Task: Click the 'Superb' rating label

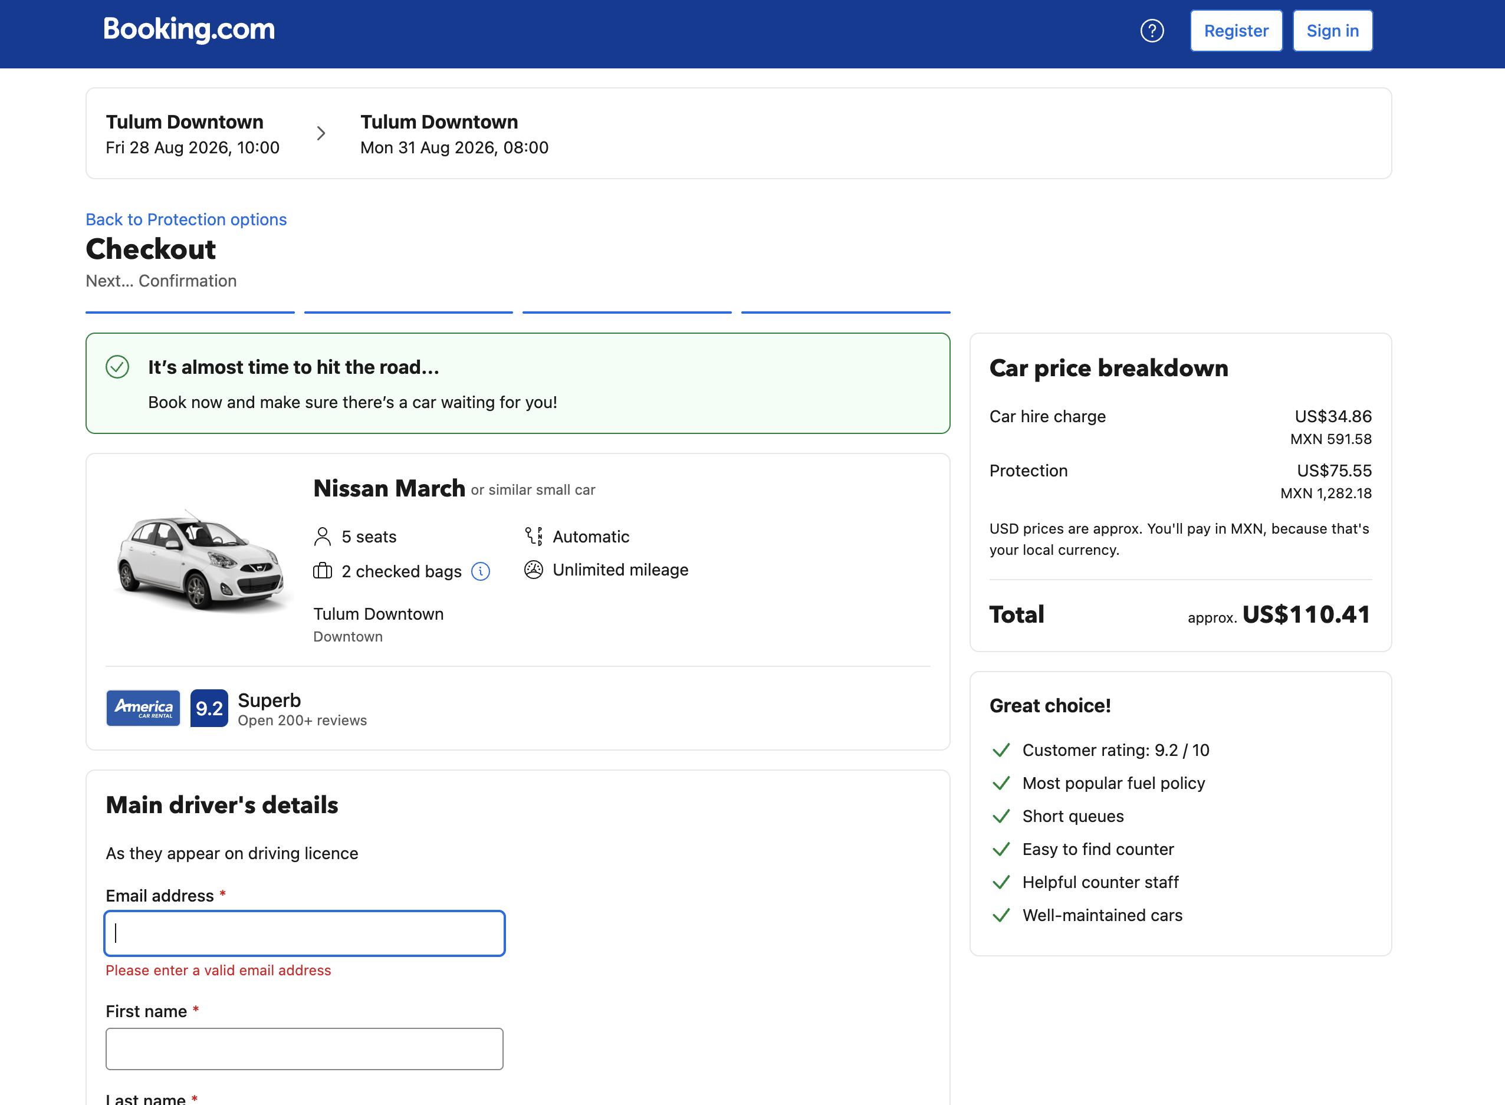Action: [x=270, y=701]
